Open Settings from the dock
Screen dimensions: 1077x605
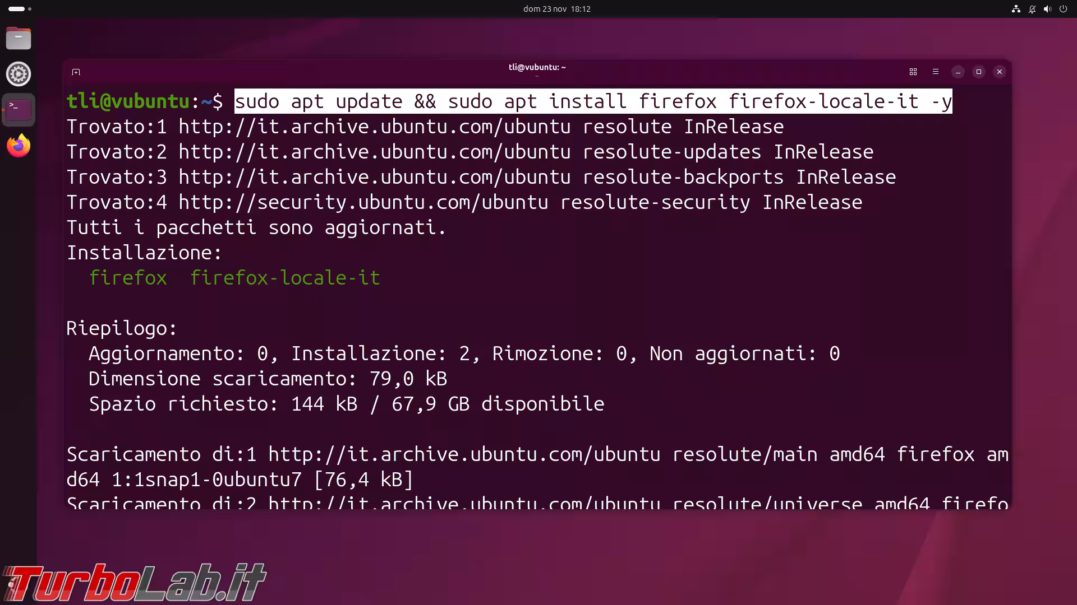coord(19,74)
